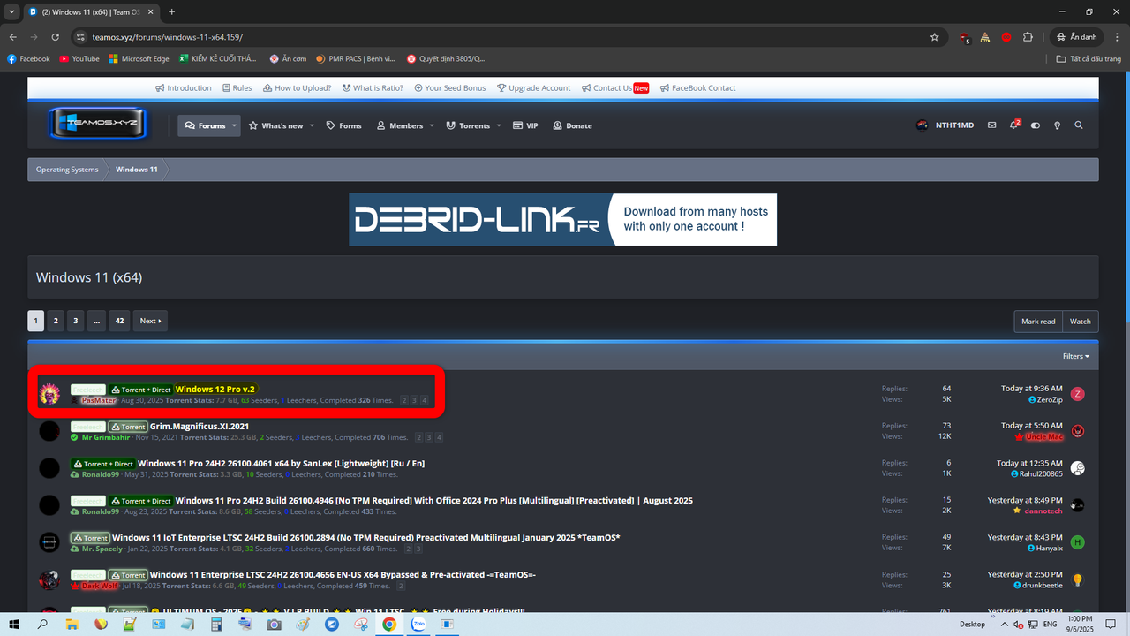The width and height of the screenshot is (1130, 636).
Task: Expand the Members dropdown arrow
Action: click(x=432, y=125)
